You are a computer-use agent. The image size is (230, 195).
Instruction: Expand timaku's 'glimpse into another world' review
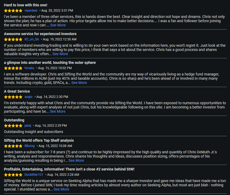click(79, 83)
